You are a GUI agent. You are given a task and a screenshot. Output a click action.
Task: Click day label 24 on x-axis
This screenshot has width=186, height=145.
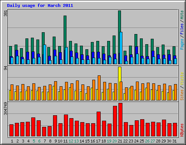[x=136, y=141]
